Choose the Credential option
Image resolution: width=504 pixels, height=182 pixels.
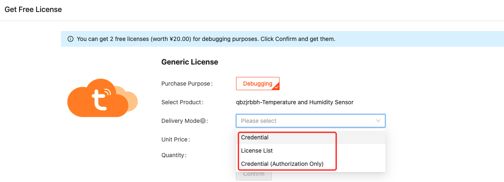coord(255,137)
